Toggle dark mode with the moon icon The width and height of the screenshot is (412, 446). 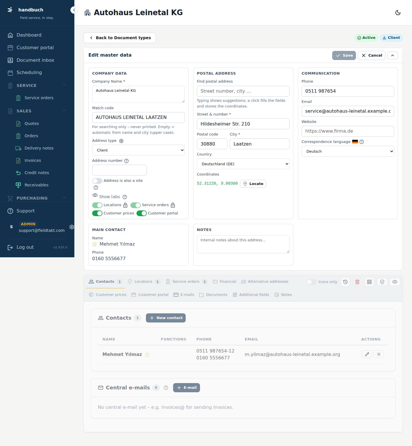click(x=398, y=13)
